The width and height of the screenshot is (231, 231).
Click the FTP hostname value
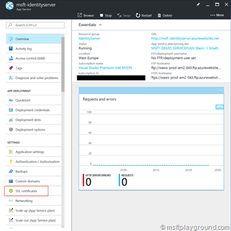point(186,68)
